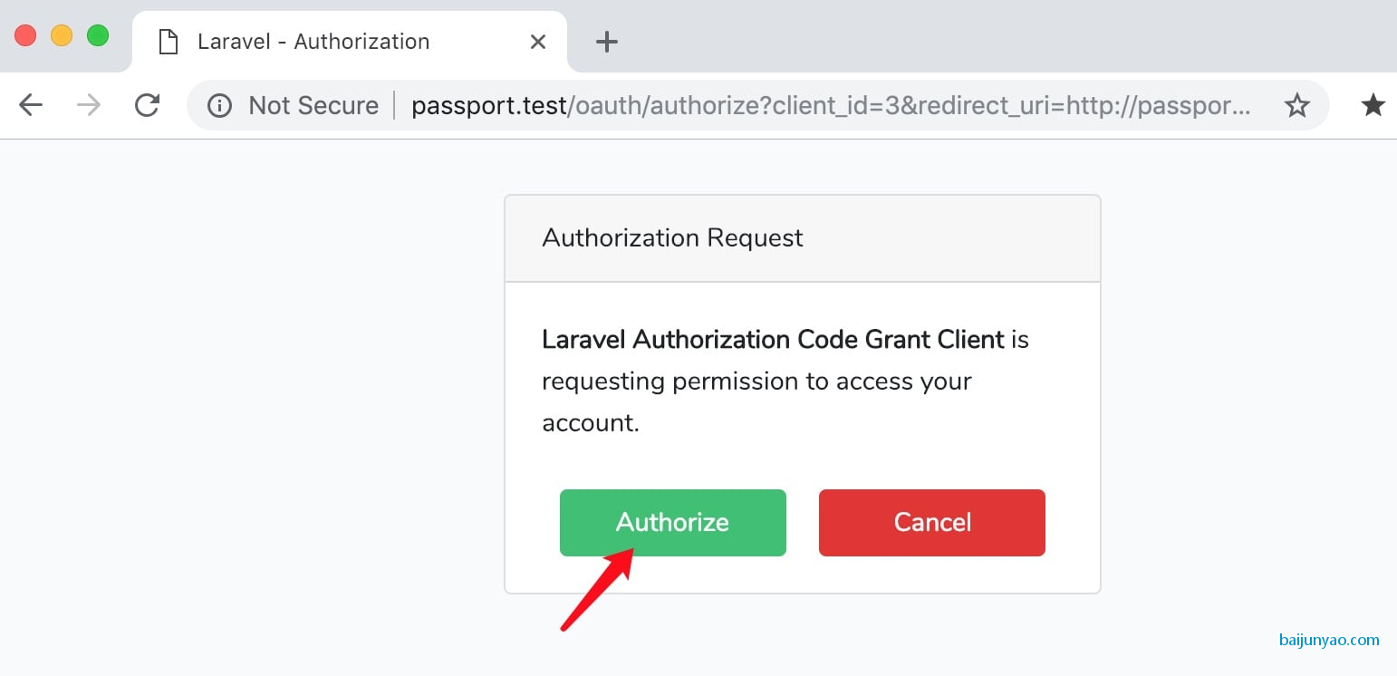This screenshot has height=676, width=1397.
Task: Open site info via Not Secure icon
Action: (219, 106)
